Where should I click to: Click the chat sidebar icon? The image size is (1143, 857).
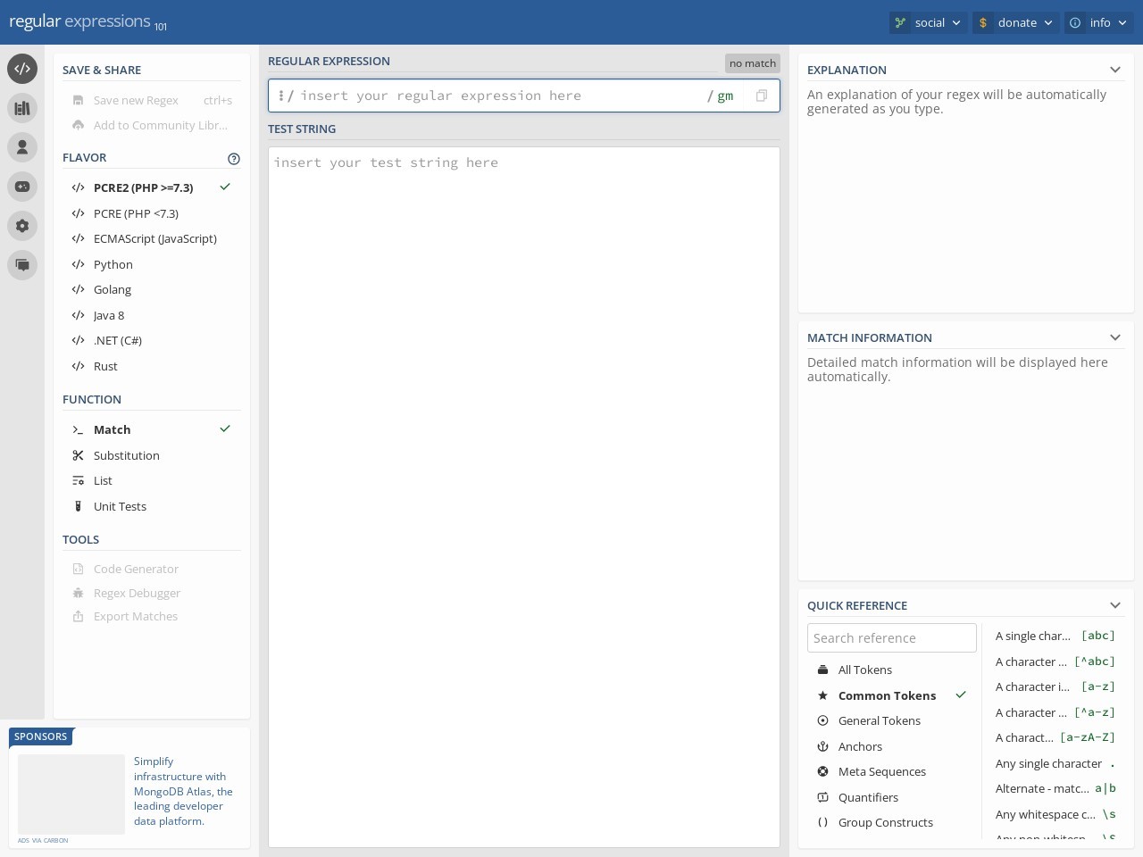(22, 265)
